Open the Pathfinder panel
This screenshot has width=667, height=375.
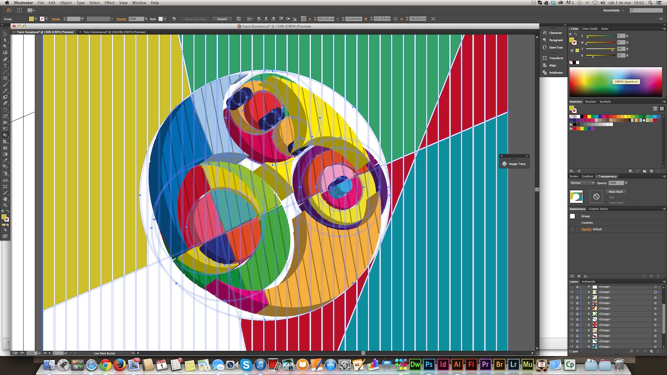click(553, 72)
